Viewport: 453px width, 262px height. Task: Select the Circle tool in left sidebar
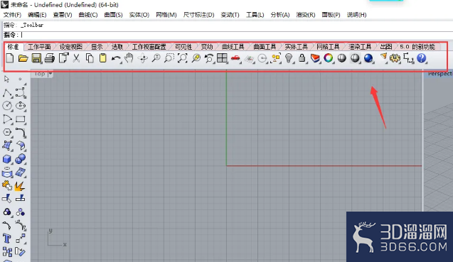pyautogui.click(x=7, y=106)
